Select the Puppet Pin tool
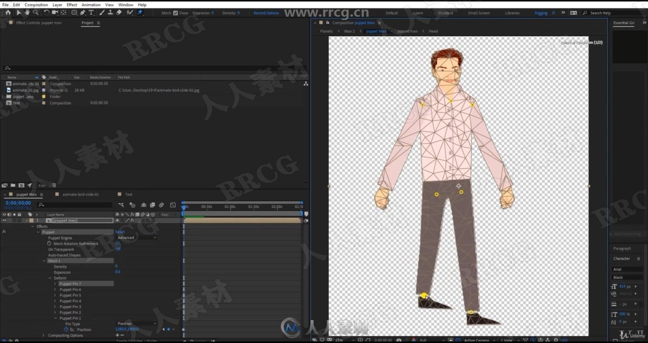The height and width of the screenshot is (343, 648). pyautogui.click(x=140, y=13)
